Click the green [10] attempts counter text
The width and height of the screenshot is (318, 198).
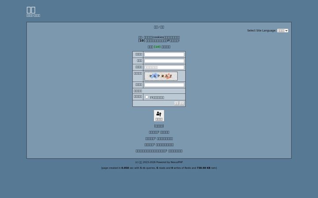[157, 47]
